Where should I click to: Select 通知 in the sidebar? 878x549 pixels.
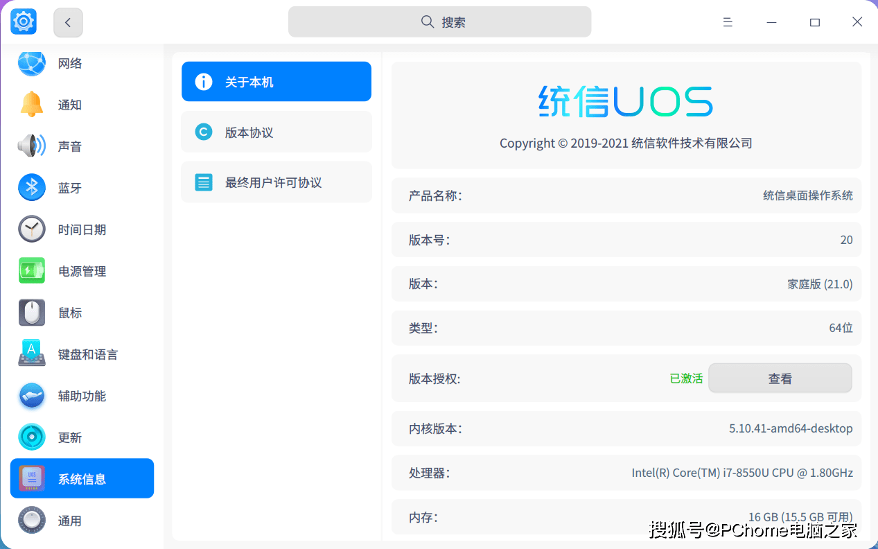coord(70,105)
